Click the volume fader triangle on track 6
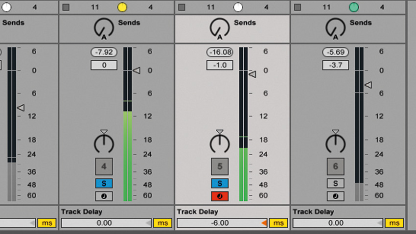Image resolution: width=416 pixels, height=234 pixels. (x=368, y=85)
